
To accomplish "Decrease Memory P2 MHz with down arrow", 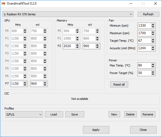I will 77,47.
